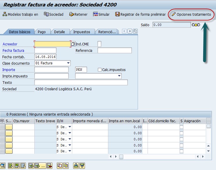This screenshot has height=170, width=216.
Task: Tick the S column checkbox in the fifth row
Action: pos(181,151)
